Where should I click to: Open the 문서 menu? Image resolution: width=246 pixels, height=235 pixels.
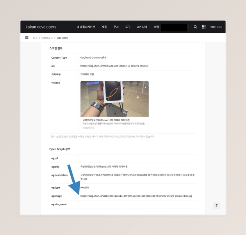(x=116, y=27)
